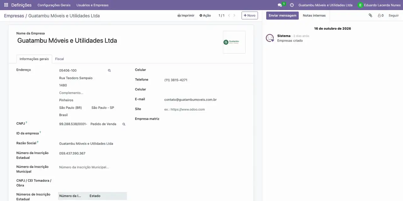This screenshot has width=403, height=201.
Task: Click the ID da empresa help mark
Action: click(40, 132)
